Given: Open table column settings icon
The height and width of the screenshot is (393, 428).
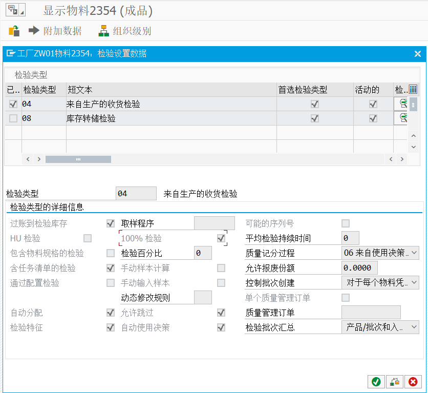Looking at the screenshot, I should point(413,89).
